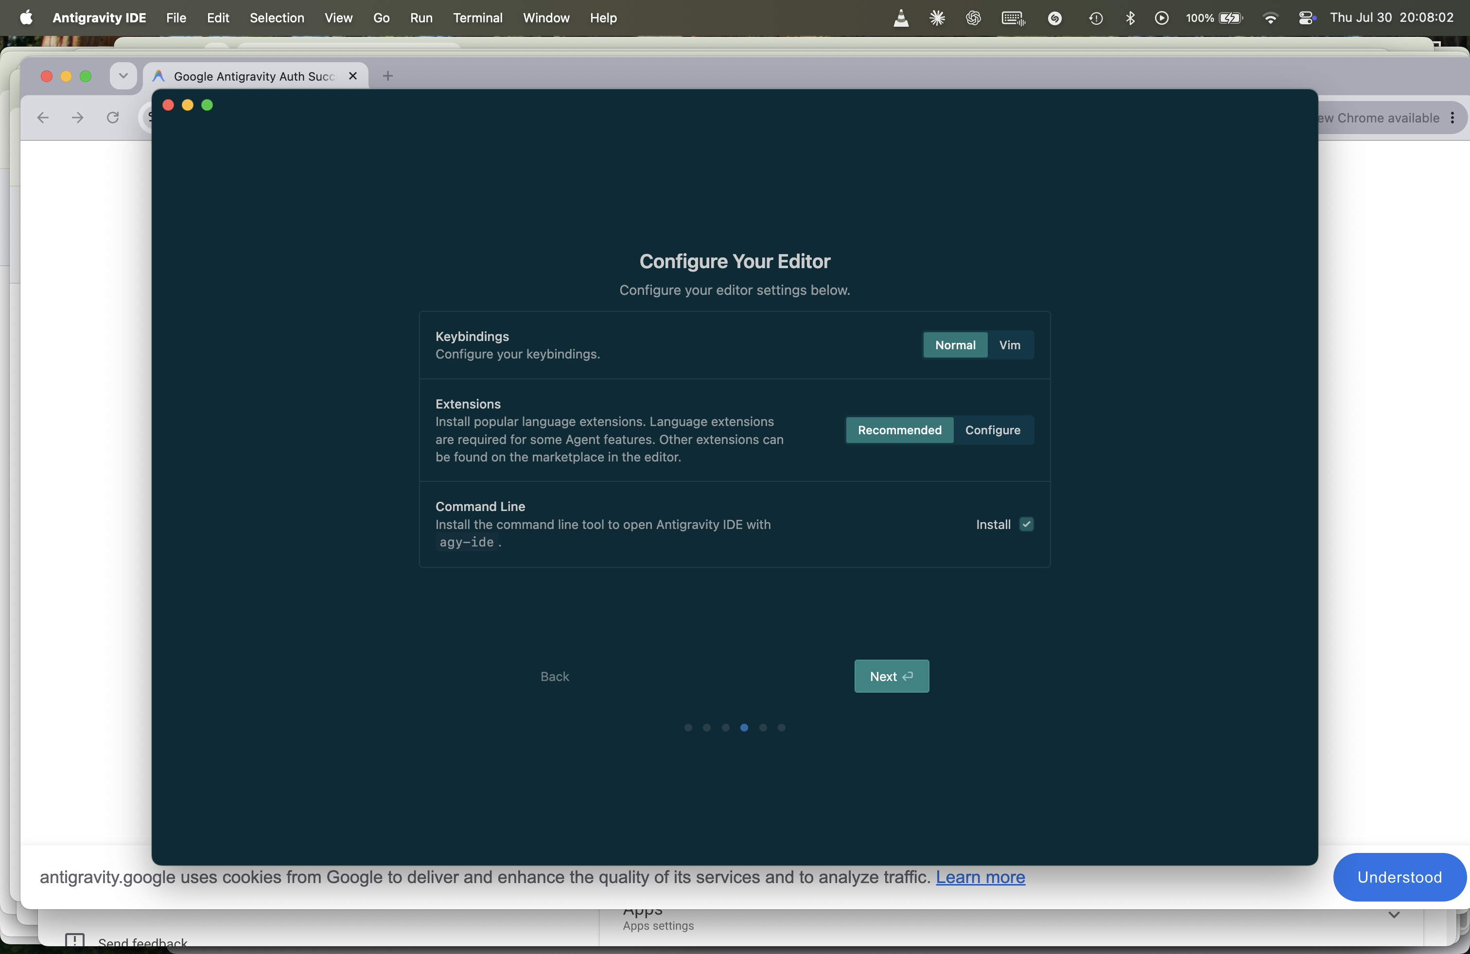Click the clock alert menu bar icon
The height and width of the screenshot is (954, 1470).
tap(1096, 18)
